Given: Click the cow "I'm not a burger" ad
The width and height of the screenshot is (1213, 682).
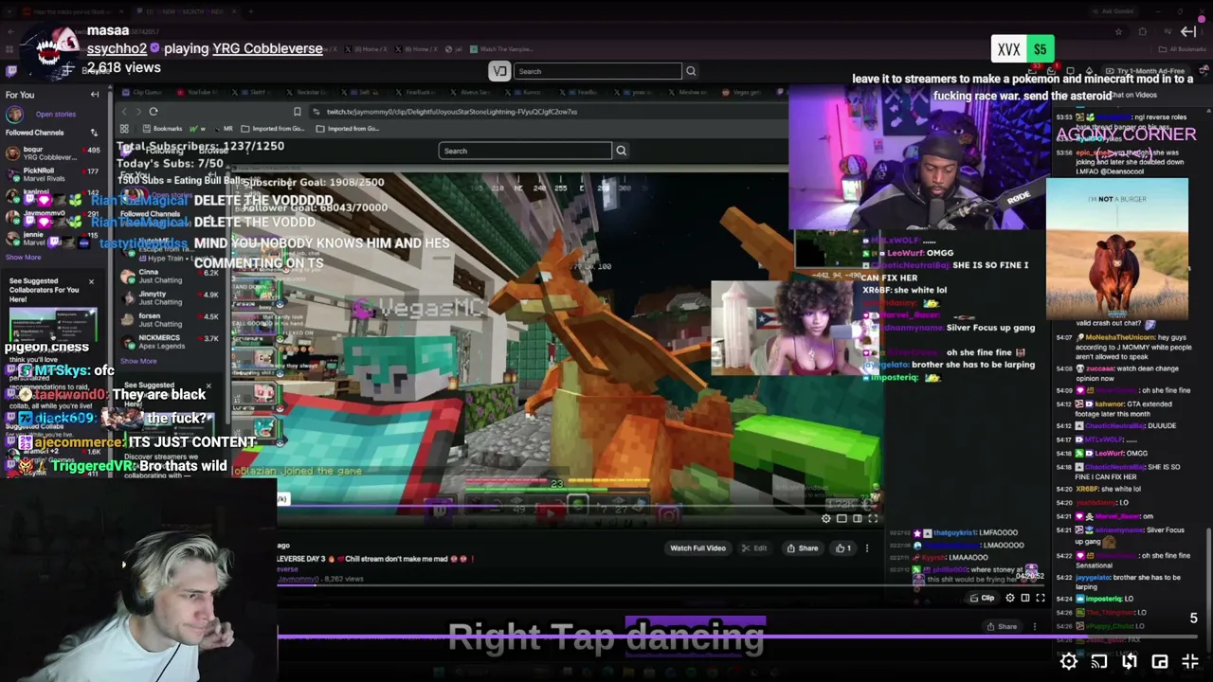Looking at the screenshot, I should pyautogui.click(x=1117, y=248).
